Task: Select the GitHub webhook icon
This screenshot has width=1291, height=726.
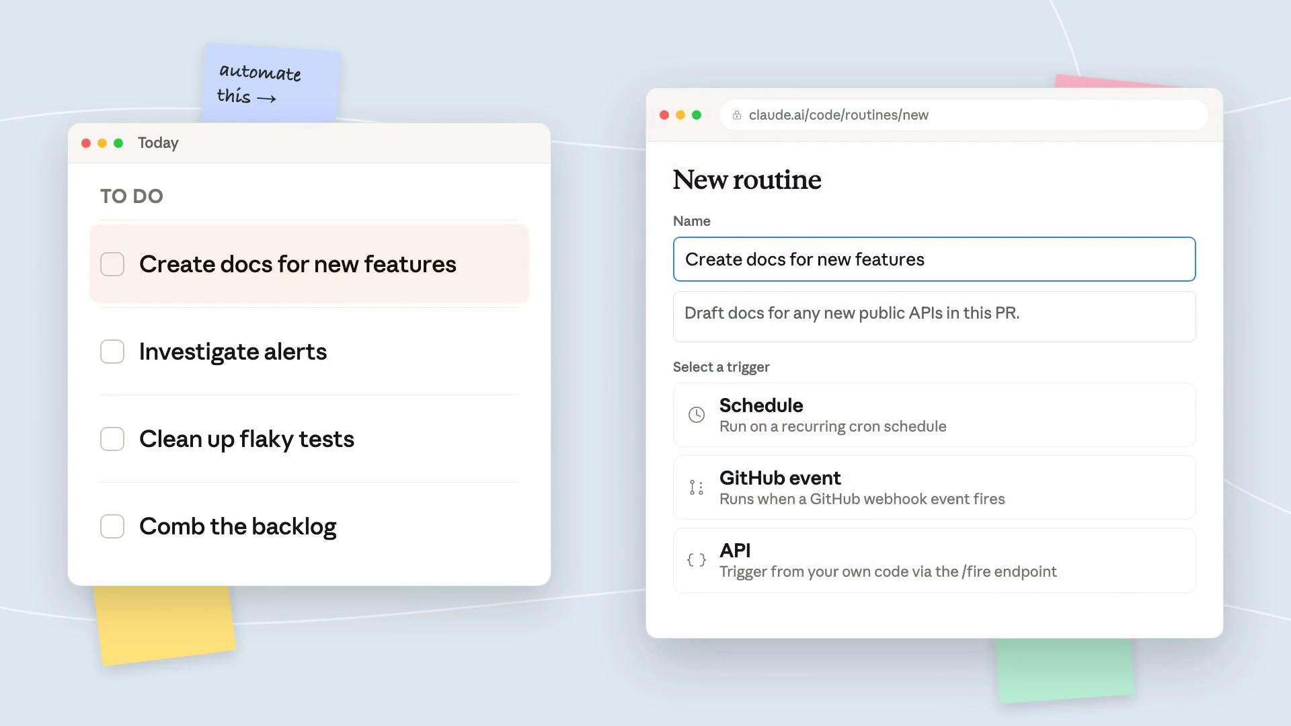Action: [x=696, y=487]
